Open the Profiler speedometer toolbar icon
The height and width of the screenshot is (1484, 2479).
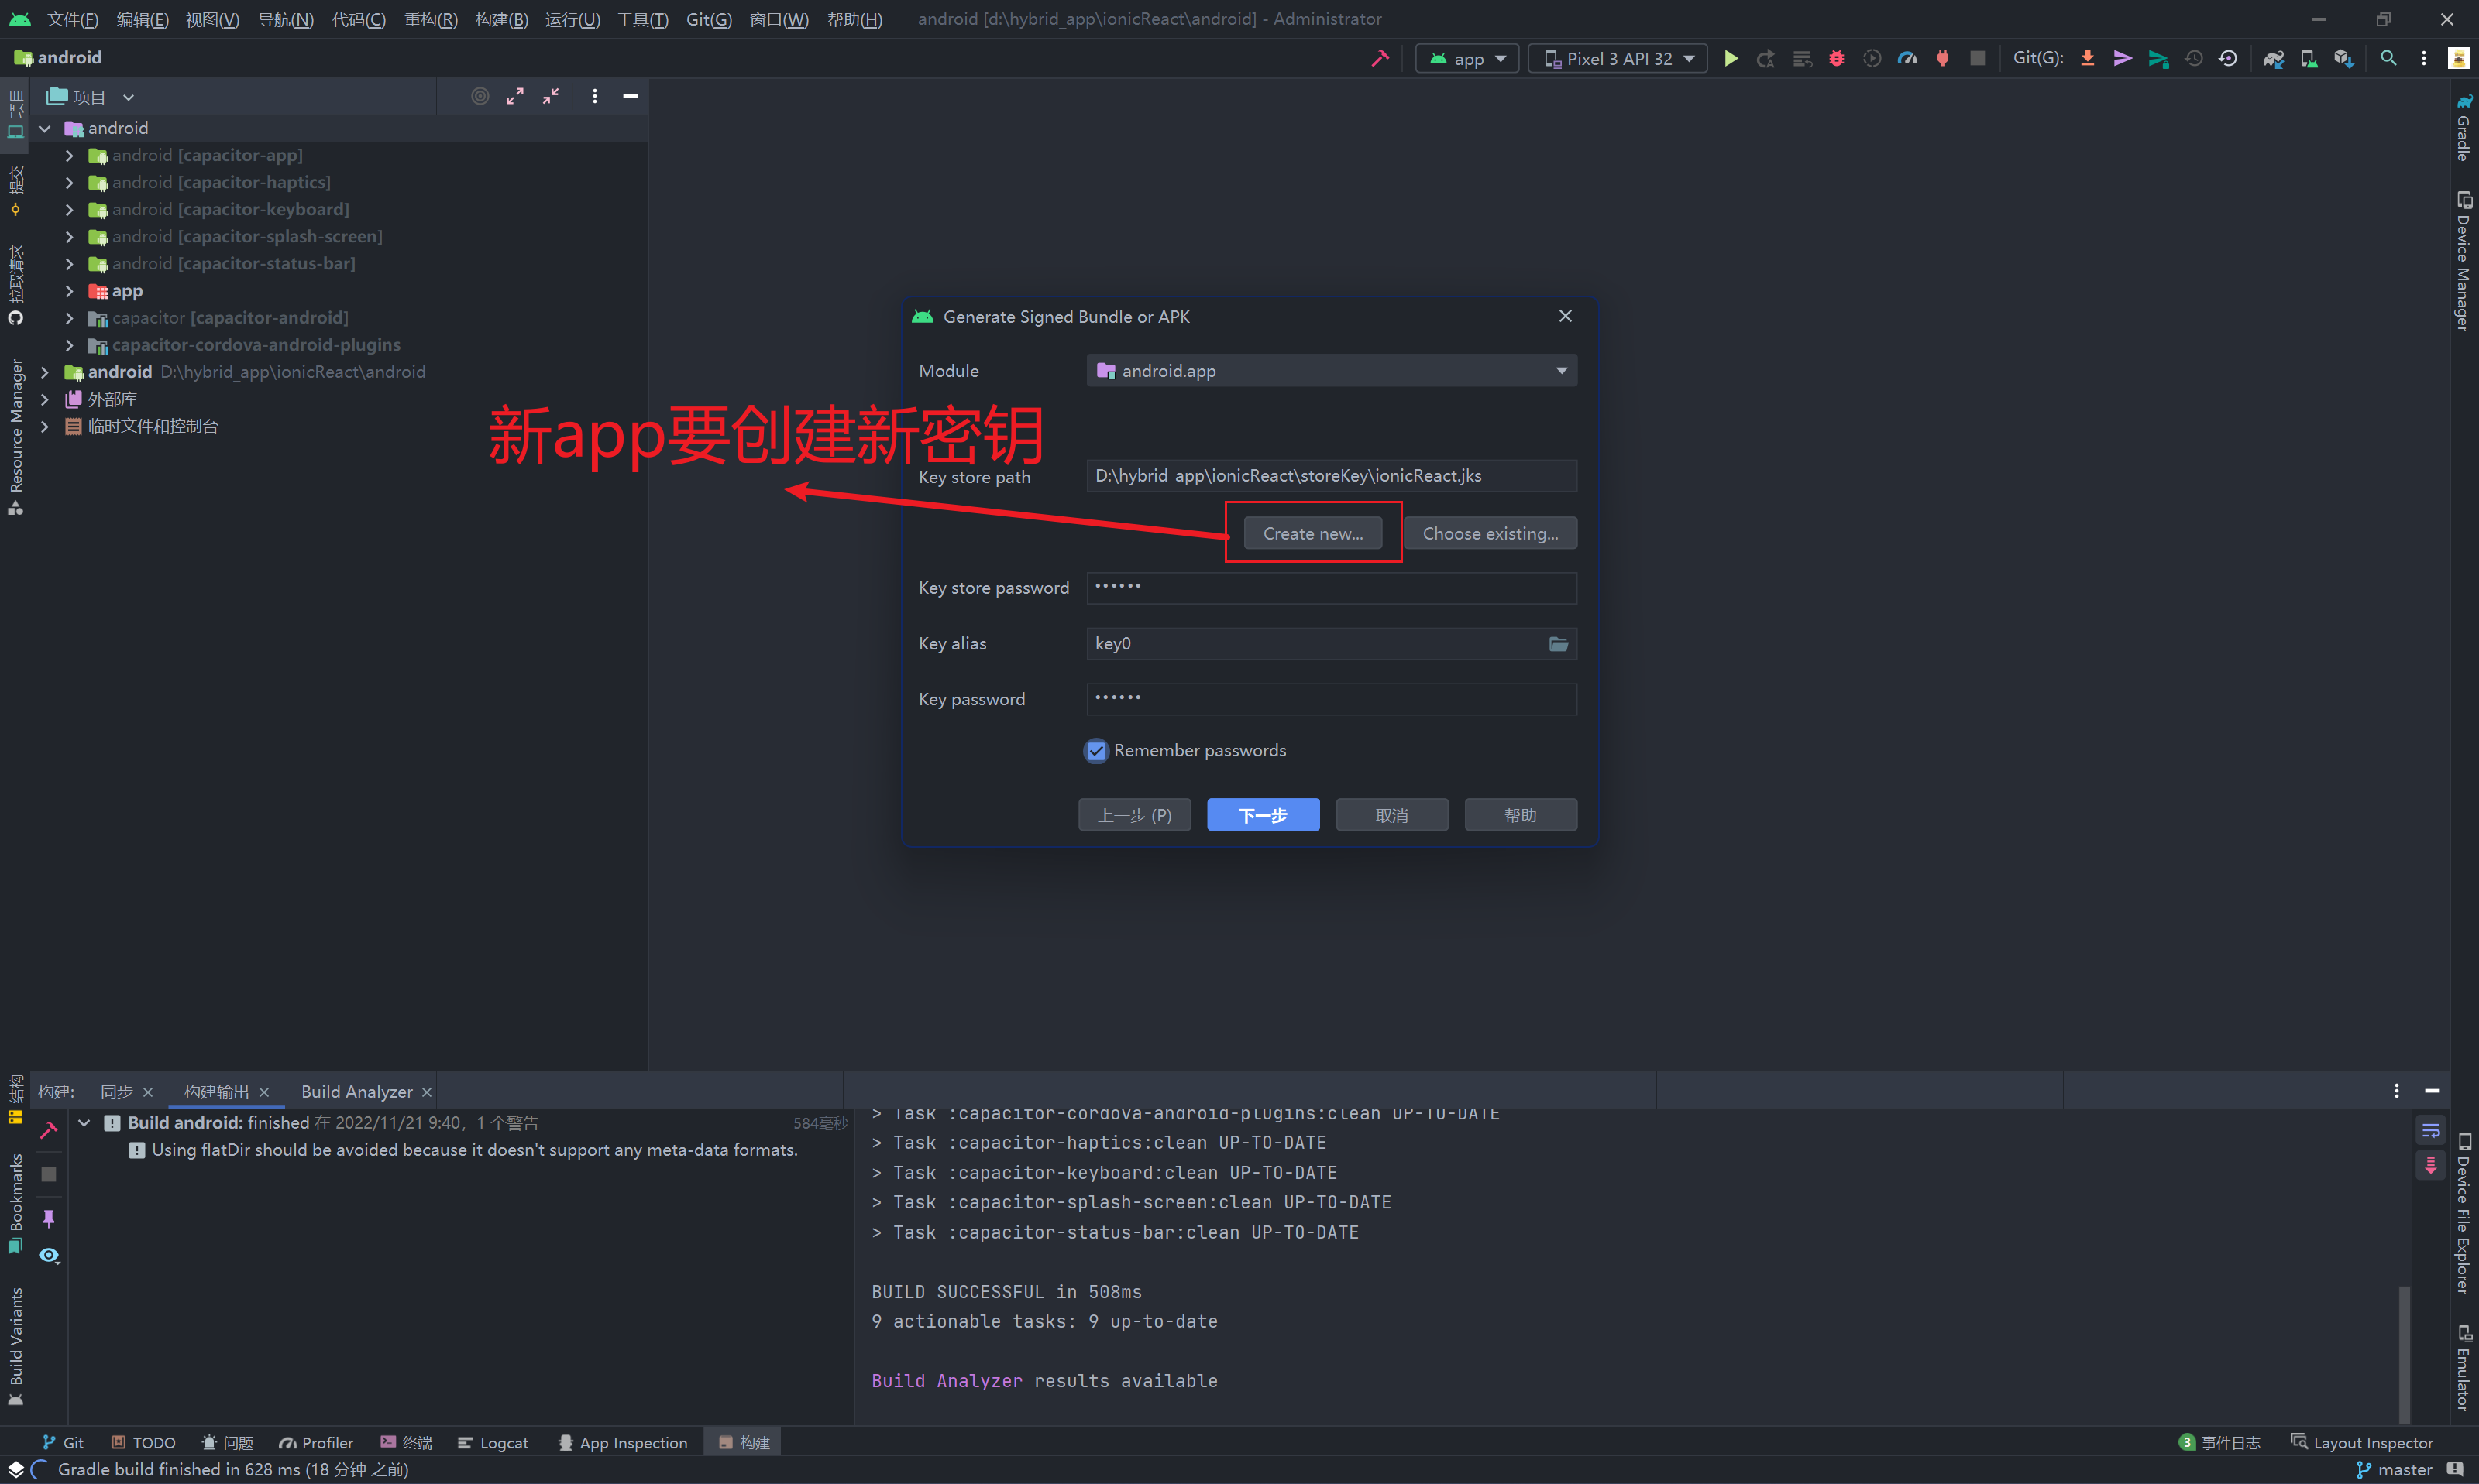coord(1908,58)
